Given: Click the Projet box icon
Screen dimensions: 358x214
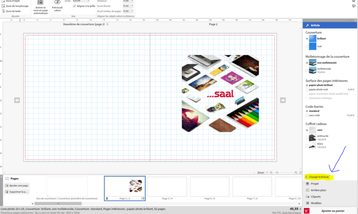Looking at the screenshot, I should tap(307, 184).
